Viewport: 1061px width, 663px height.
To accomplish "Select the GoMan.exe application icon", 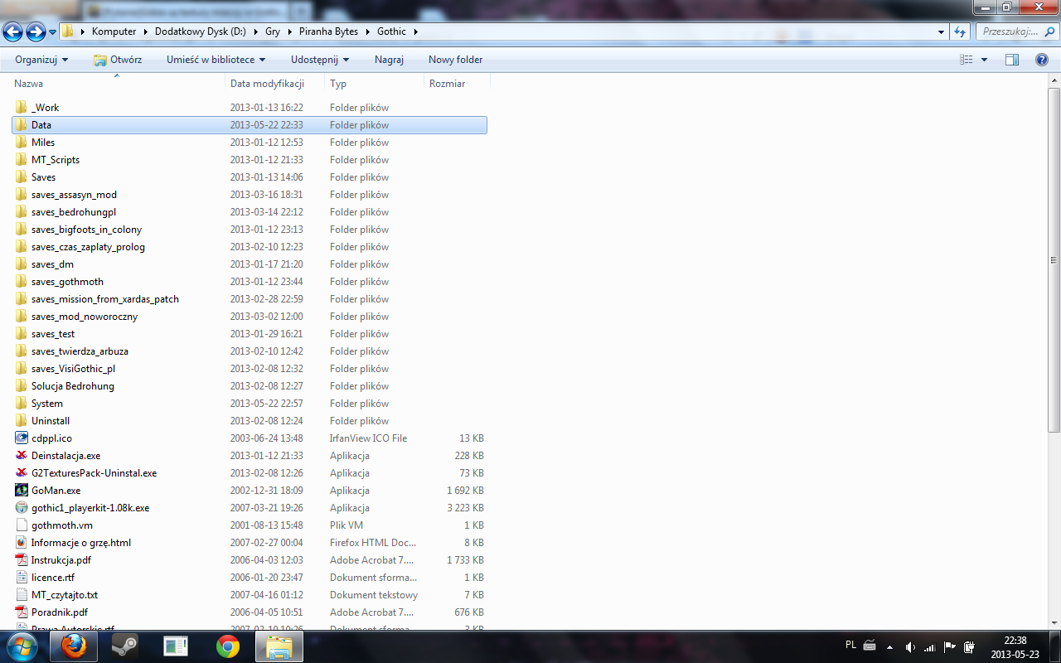I will [x=22, y=491].
